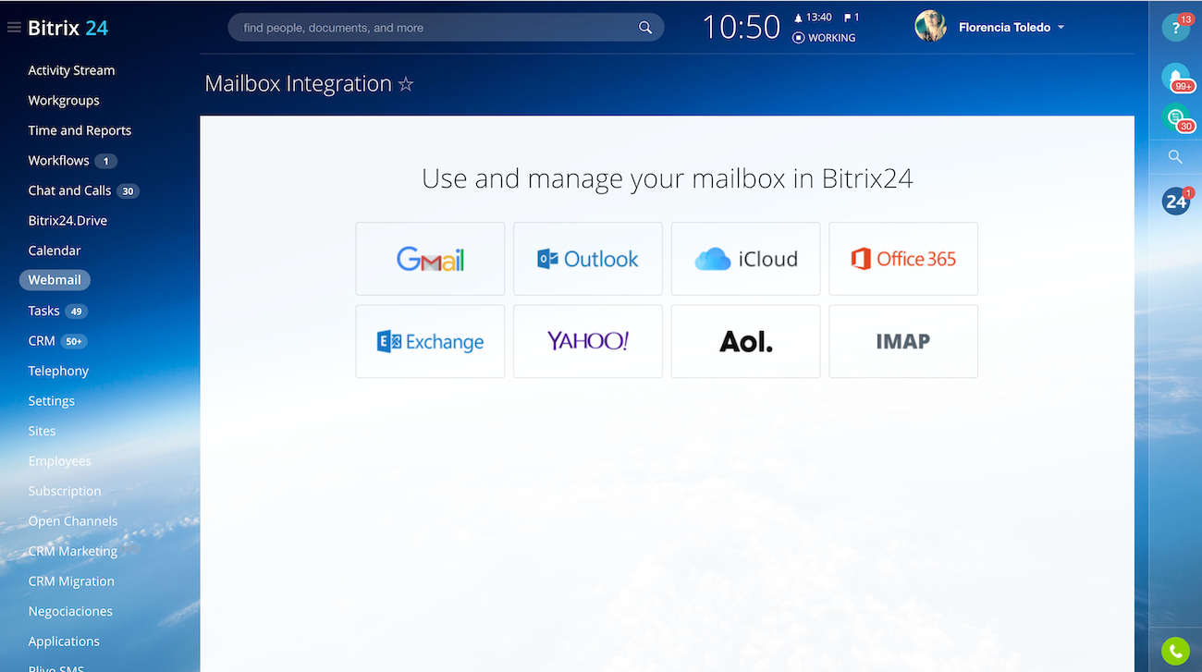Select the iCloud mailbox option
This screenshot has width=1202, height=672.
(745, 259)
